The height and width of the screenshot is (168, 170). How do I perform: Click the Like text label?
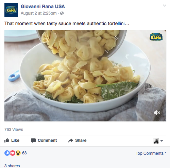[15, 140]
